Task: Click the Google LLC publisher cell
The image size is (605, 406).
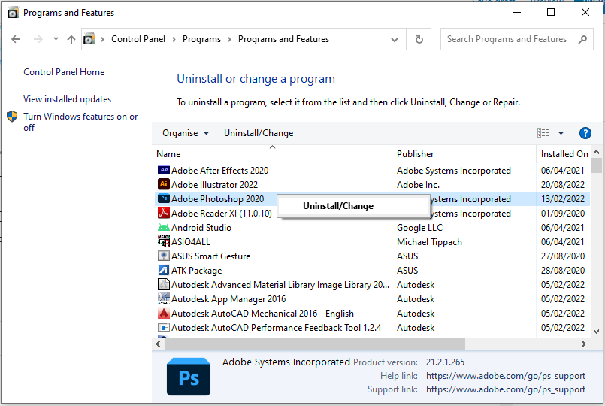Action: click(419, 228)
